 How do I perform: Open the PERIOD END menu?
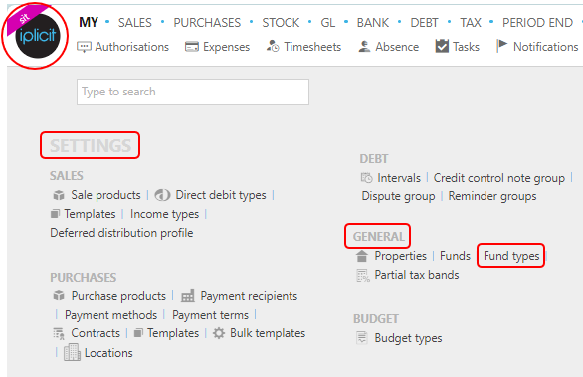click(537, 23)
